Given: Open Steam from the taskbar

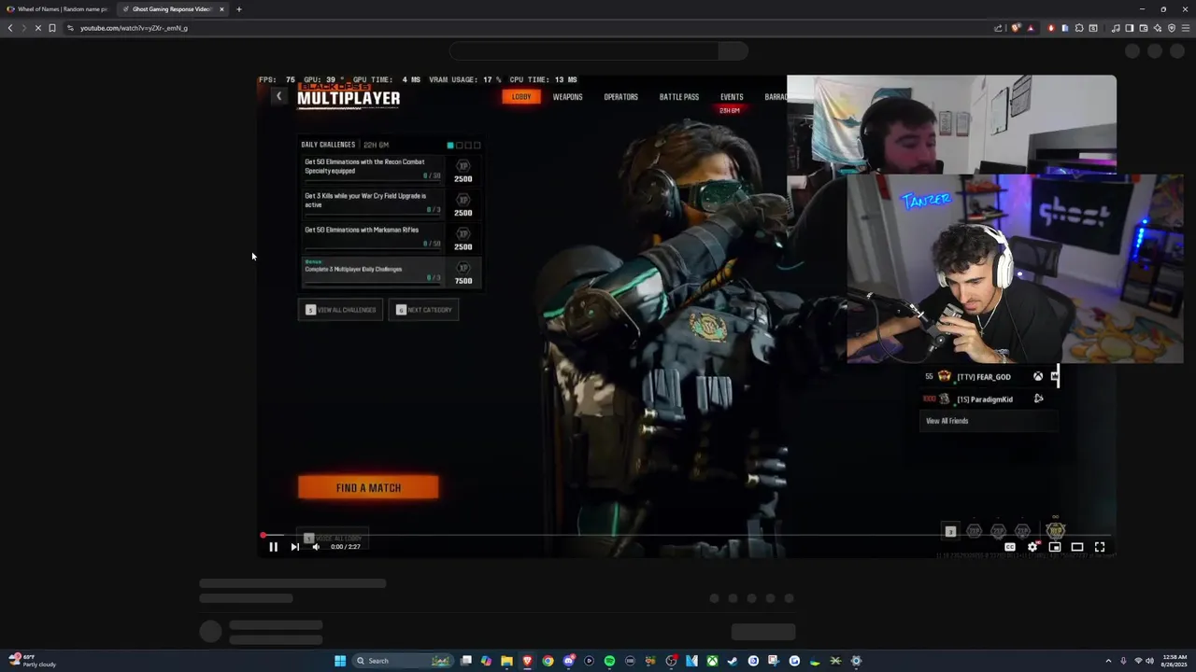Looking at the screenshot, I should pyautogui.click(x=733, y=661).
